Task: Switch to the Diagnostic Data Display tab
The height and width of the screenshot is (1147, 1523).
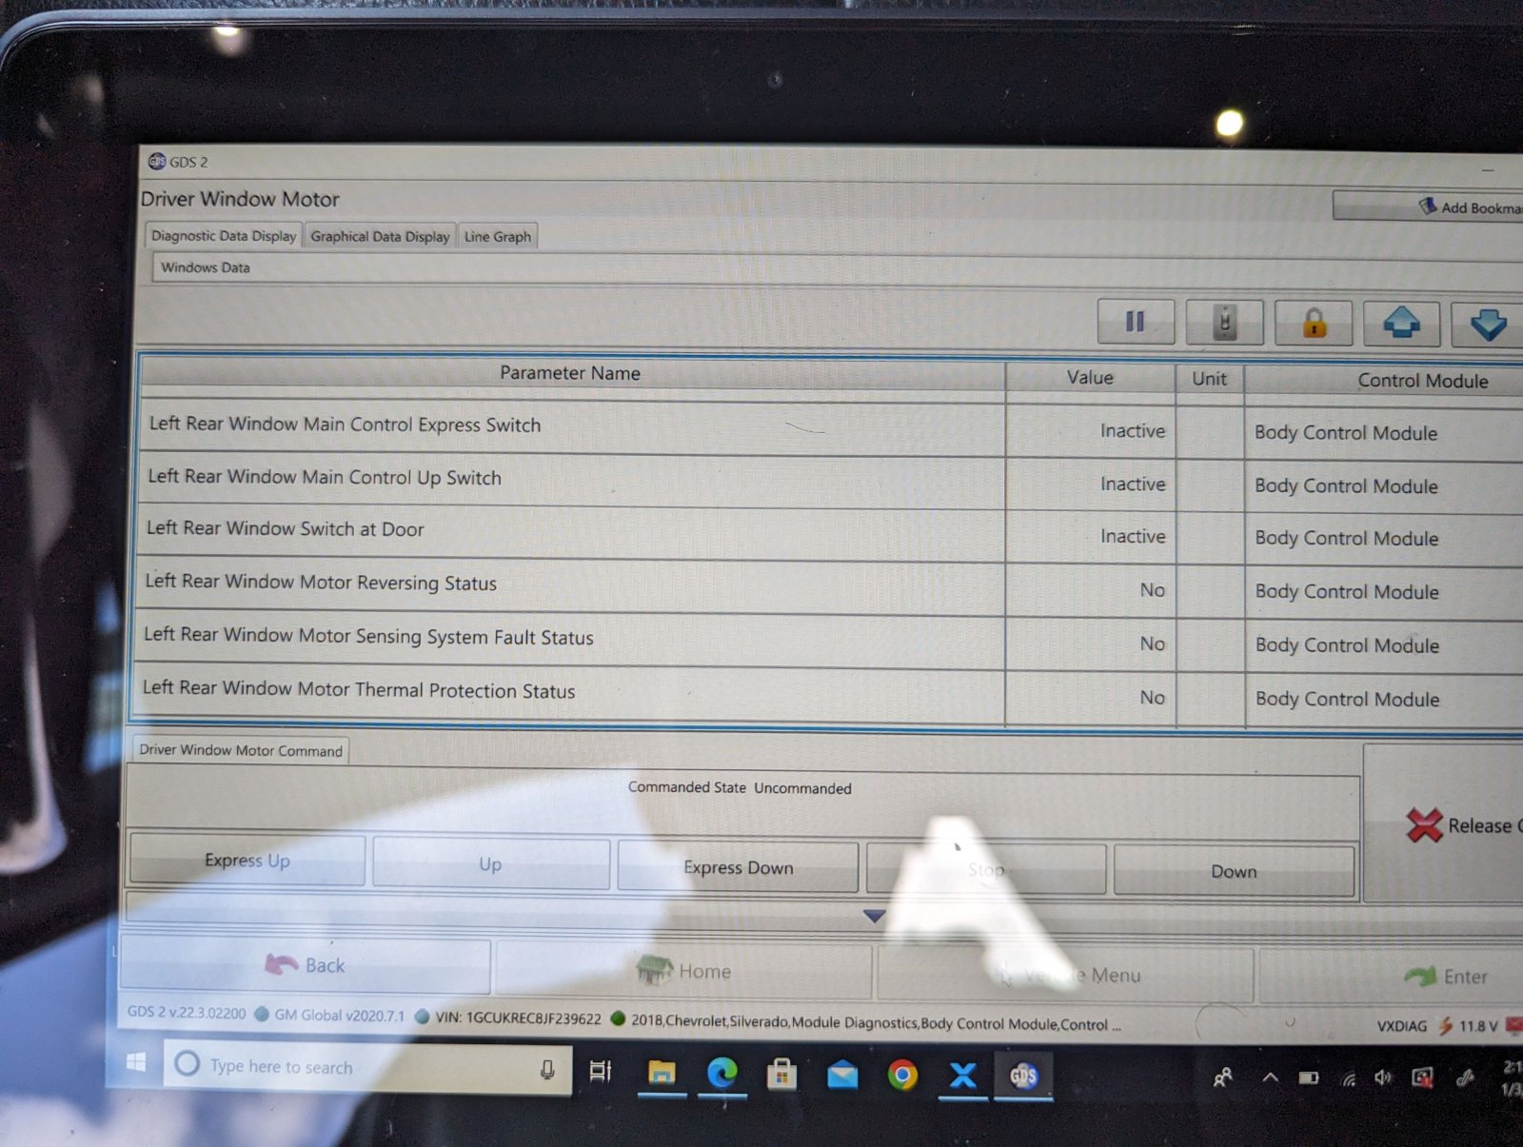Action: point(224,235)
